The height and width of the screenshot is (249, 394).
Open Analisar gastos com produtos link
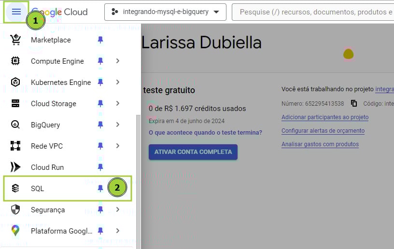[x=320, y=144]
